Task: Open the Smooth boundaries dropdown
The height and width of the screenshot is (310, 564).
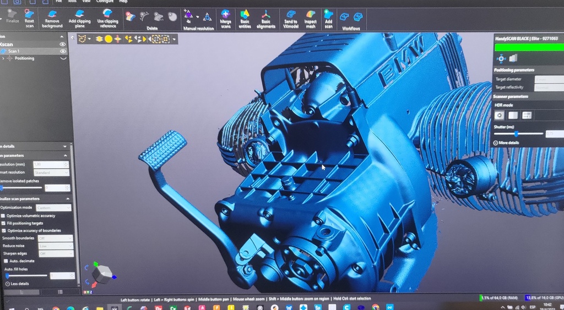Action: (56, 238)
